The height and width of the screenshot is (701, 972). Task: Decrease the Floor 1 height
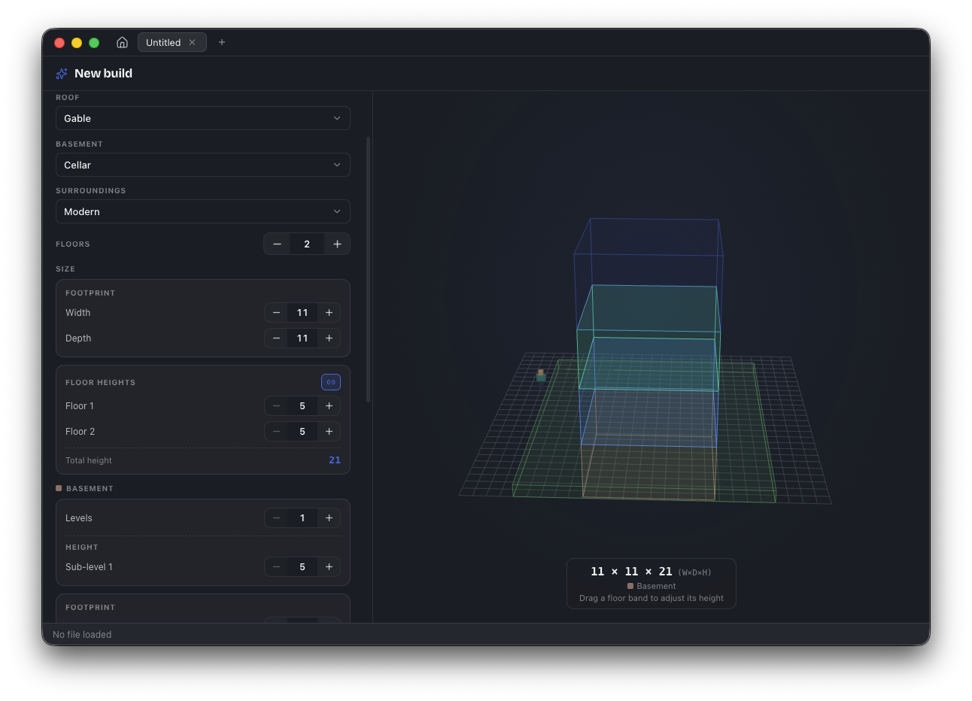click(x=276, y=406)
